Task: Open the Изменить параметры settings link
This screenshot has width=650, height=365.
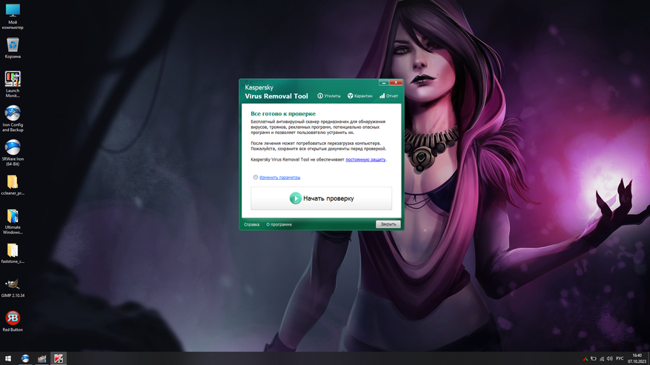Action: (280, 178)
